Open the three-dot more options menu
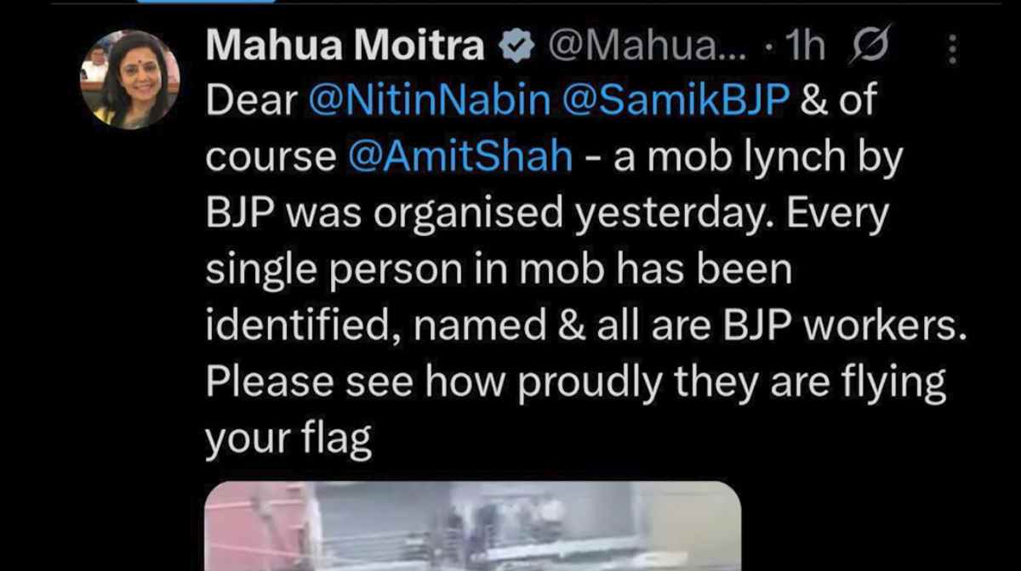 pyautogui.click(x=953, y=49)
